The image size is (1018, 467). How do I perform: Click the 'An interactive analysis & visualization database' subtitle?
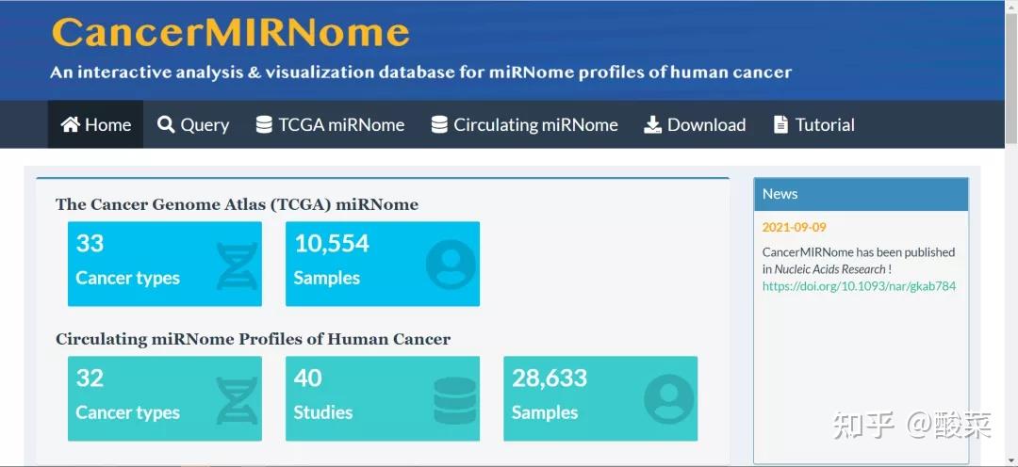420,72
